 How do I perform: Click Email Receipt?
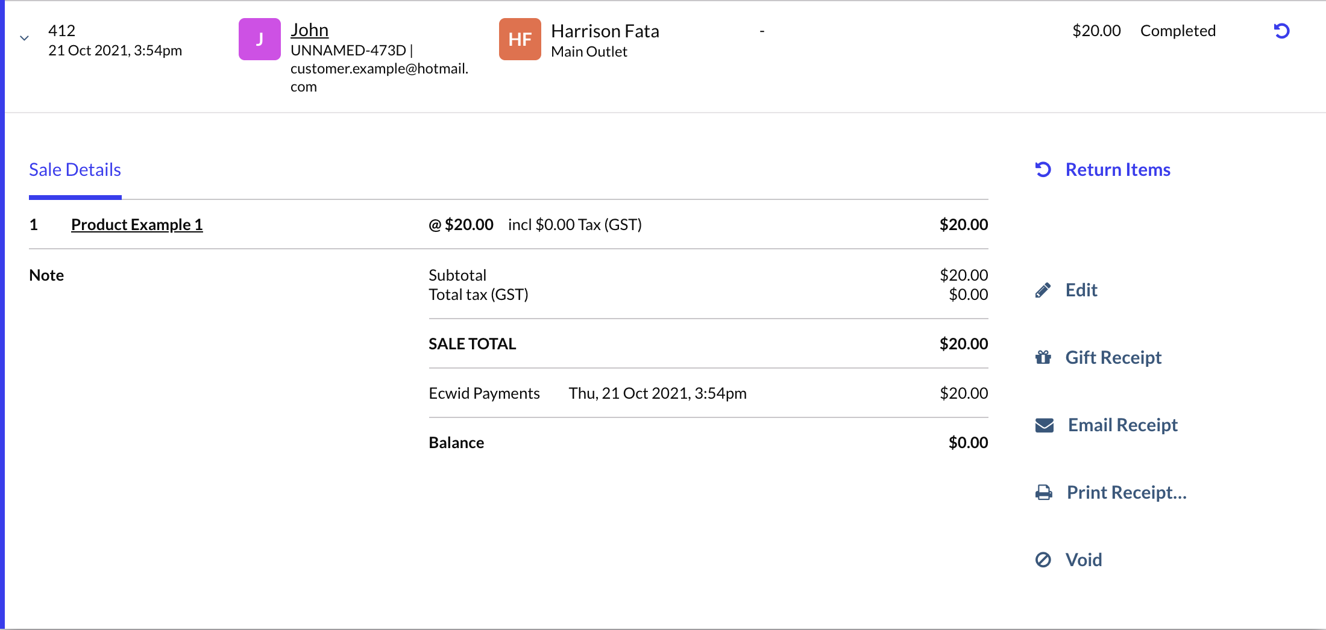(1122, 425)
